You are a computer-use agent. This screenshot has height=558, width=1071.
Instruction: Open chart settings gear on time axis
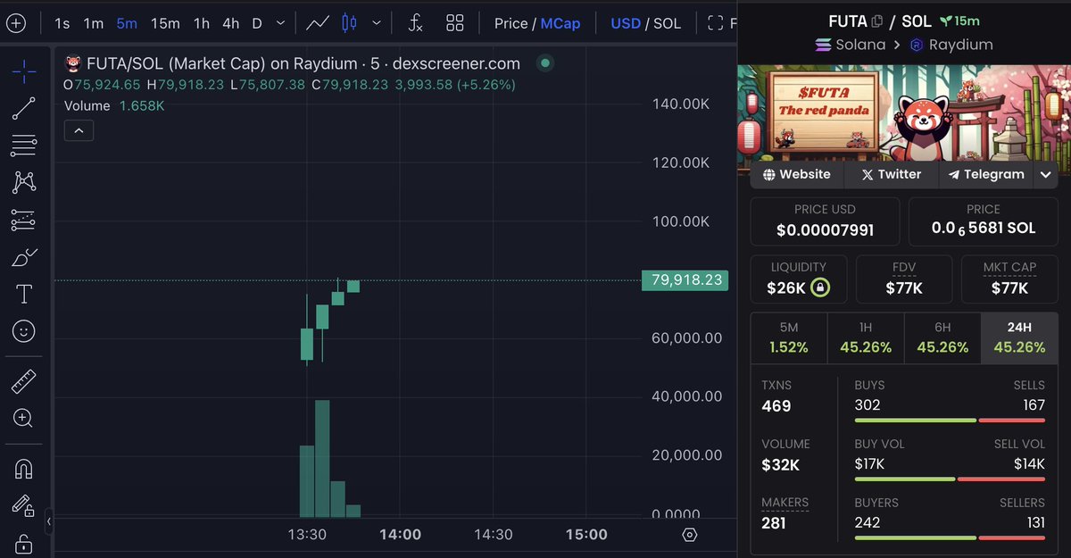coord(689,535)
